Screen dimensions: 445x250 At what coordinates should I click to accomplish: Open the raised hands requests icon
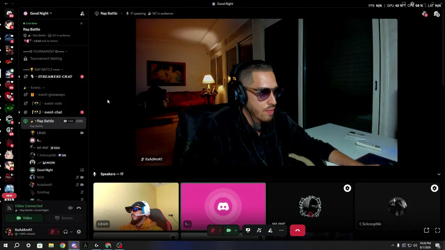coord(424,14)
